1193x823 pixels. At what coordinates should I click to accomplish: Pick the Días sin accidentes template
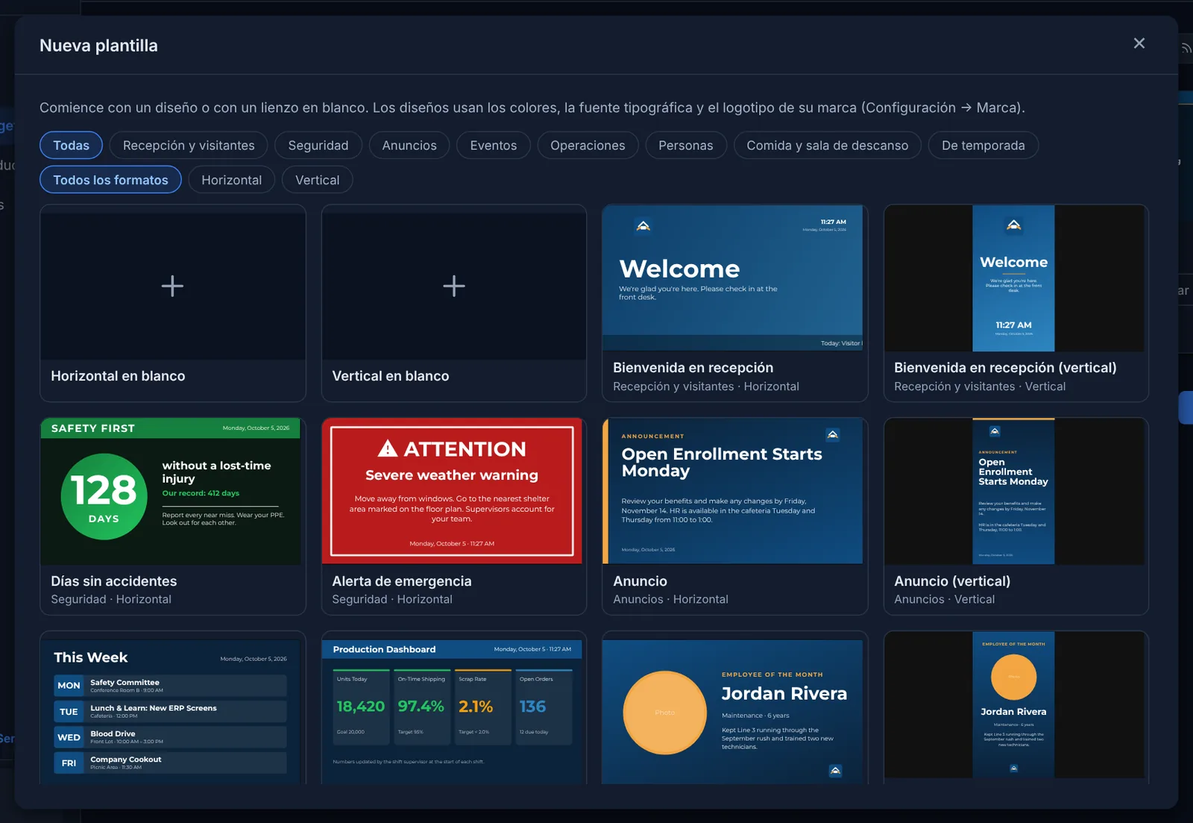tap(173, 516)
